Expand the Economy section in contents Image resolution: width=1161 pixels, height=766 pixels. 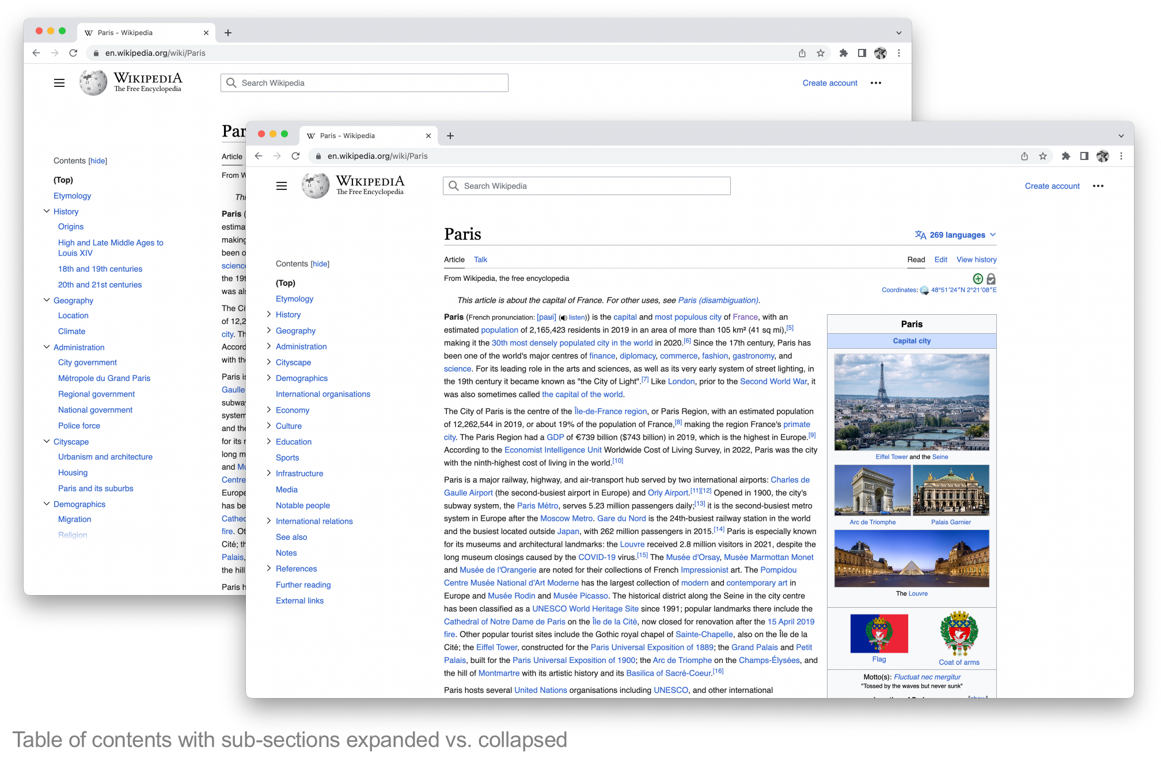[268, 410]
